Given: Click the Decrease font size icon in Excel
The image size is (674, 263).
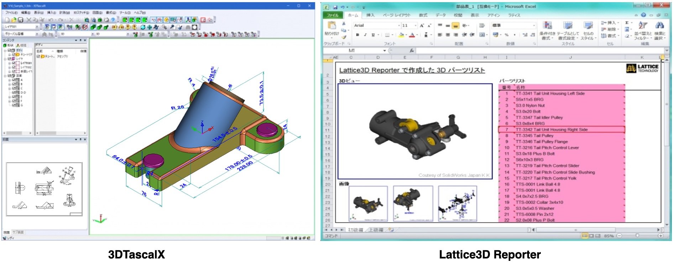Looking at the screenshot, I should (429, 25).
